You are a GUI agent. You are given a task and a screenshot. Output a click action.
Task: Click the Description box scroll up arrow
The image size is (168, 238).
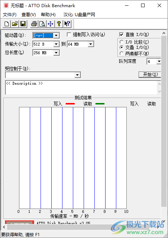[x=159, y=84]
